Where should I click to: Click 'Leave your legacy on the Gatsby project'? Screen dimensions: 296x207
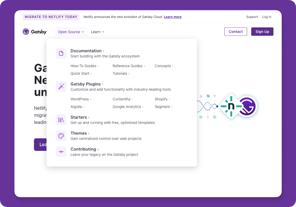coord(104,155)
